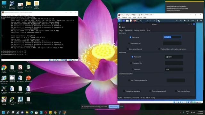The width and height of the screenshot is (205, 115).
Task: Enable Loop around users checkbox
Action: pyautogui.click(x=127, y=49)
